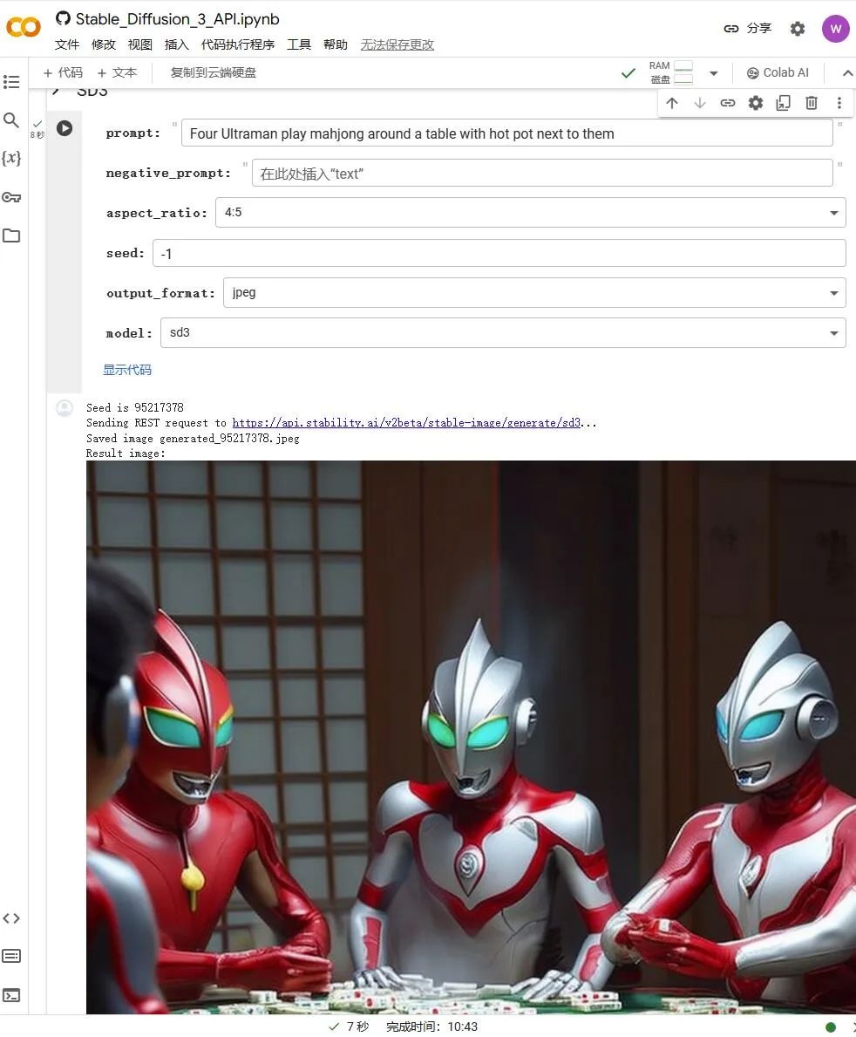Image resolution: width=856 pixels, height=1037 pixels.
Task: Click the Colab AI button
Action: [778, 72]
